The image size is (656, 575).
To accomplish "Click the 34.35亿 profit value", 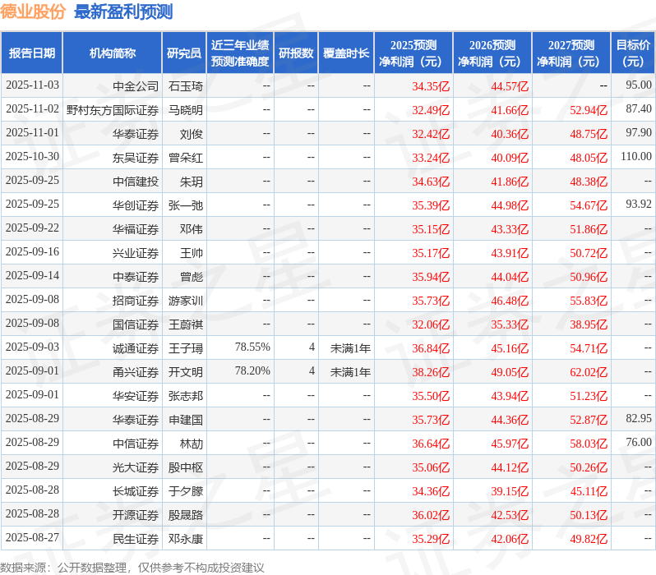I will (x=431, y=86).
